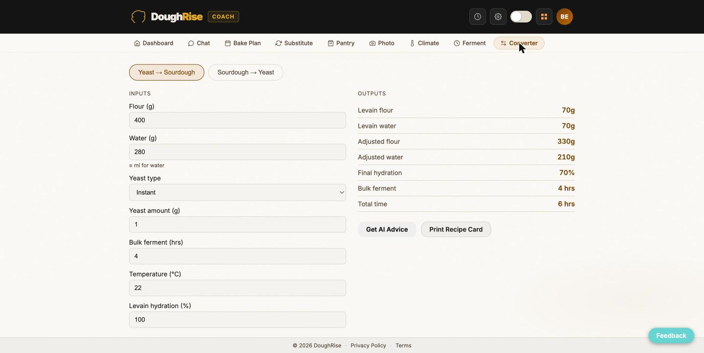Click the Final hydration 70% value
Viewport: 704px width, 353px height.
coord(567,173)
